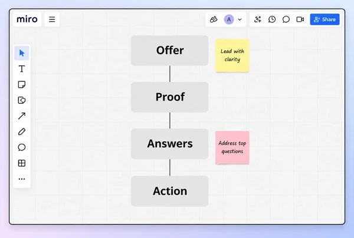The height and width of the screenshot is (238, 354).
Task: Open the hamburger main menu
Action: click(x=52, y=19)
